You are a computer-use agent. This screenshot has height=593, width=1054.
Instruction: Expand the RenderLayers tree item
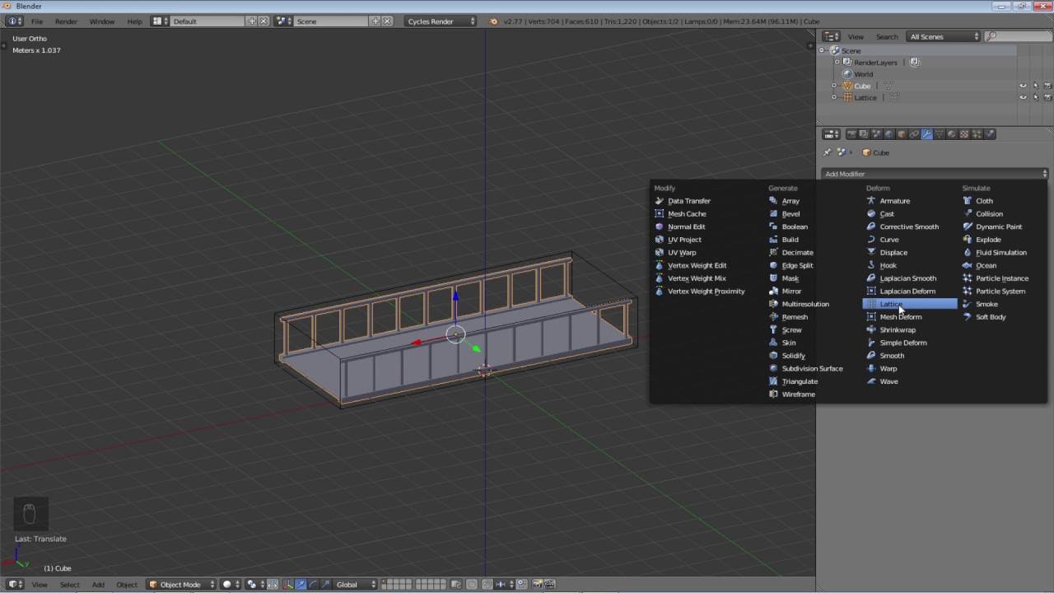(837, 63)
